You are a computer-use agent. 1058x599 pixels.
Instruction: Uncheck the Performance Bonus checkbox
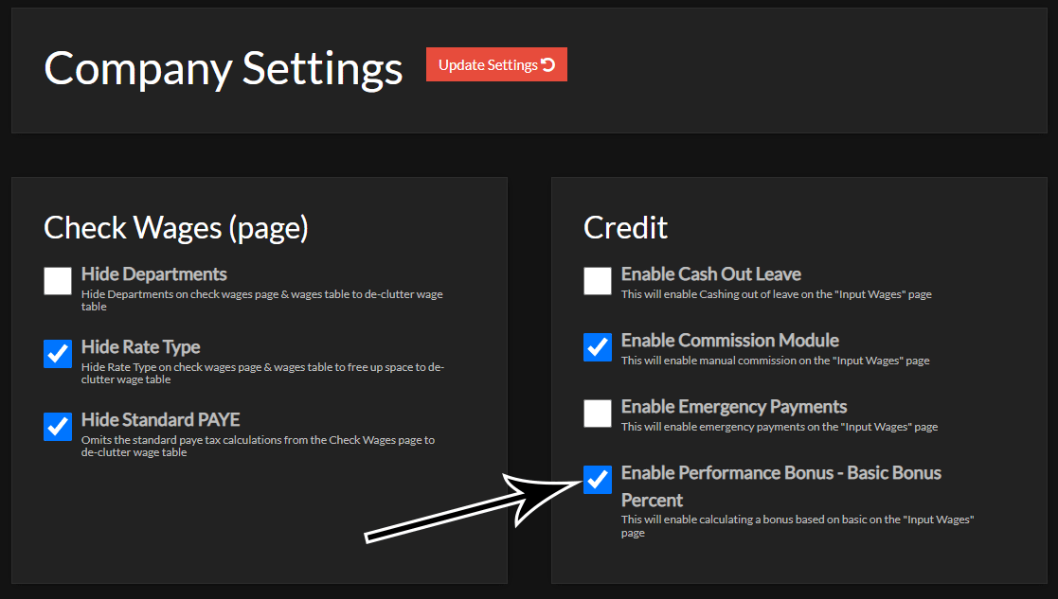[x=598, y=480]
